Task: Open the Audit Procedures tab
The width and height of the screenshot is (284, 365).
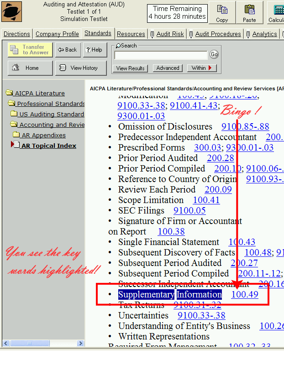Action: point(215,34)
